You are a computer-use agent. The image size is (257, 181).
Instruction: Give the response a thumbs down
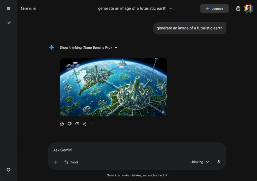tap(70, 124)
